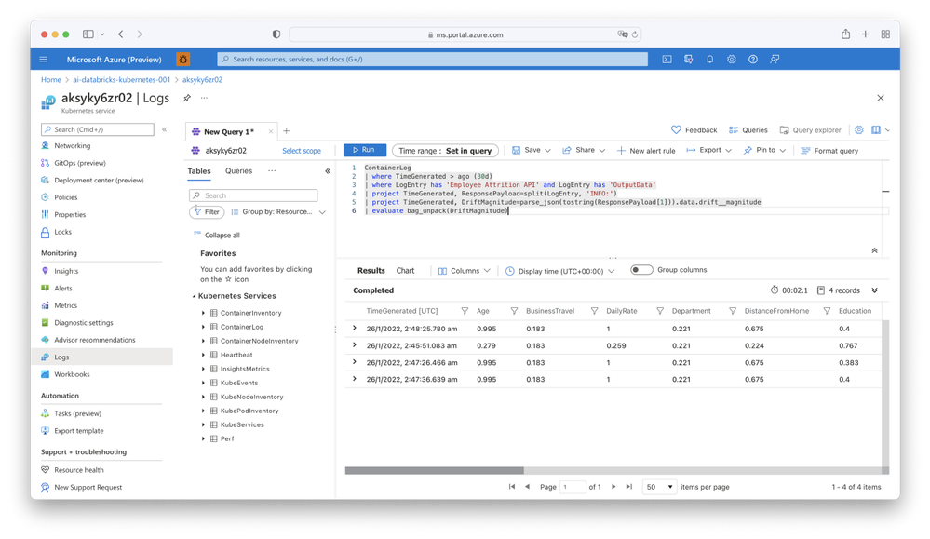Screen dimensions: 930x539
Task: Click Select scope link
Action: (302, 151)
